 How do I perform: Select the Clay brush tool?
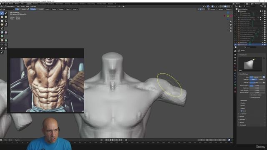tap(2, 17)
